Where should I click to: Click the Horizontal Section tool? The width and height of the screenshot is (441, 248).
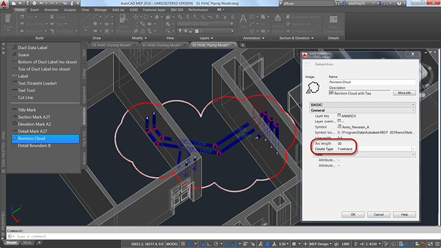click(303, 17)
